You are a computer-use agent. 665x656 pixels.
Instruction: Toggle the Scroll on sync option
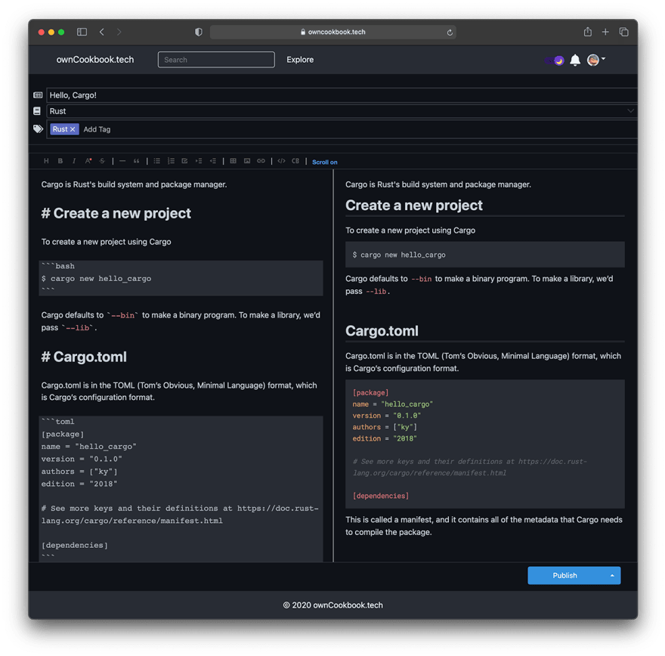coord(324,162)
